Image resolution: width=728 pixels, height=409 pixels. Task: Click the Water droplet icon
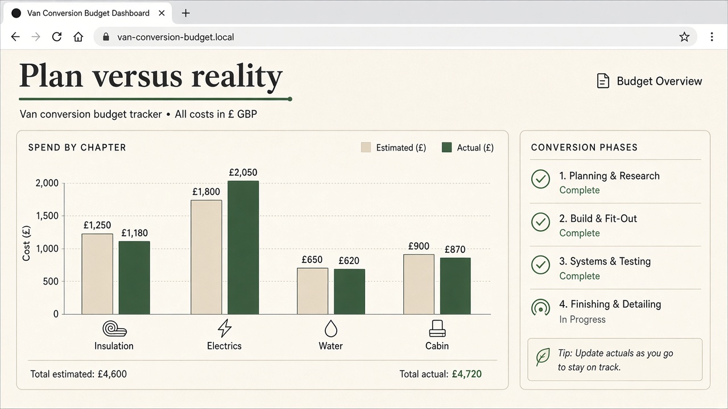(330, 328)
